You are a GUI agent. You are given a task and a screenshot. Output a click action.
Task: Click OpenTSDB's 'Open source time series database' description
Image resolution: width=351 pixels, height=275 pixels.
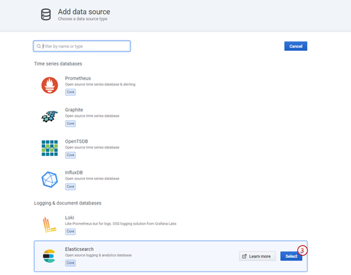click(92, 147)
